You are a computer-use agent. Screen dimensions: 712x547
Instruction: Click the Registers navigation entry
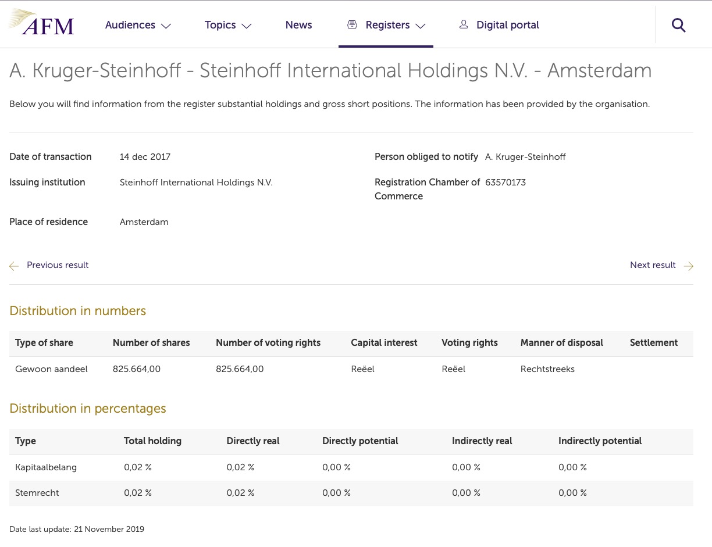pyautogui.click(x=387, y=25)
